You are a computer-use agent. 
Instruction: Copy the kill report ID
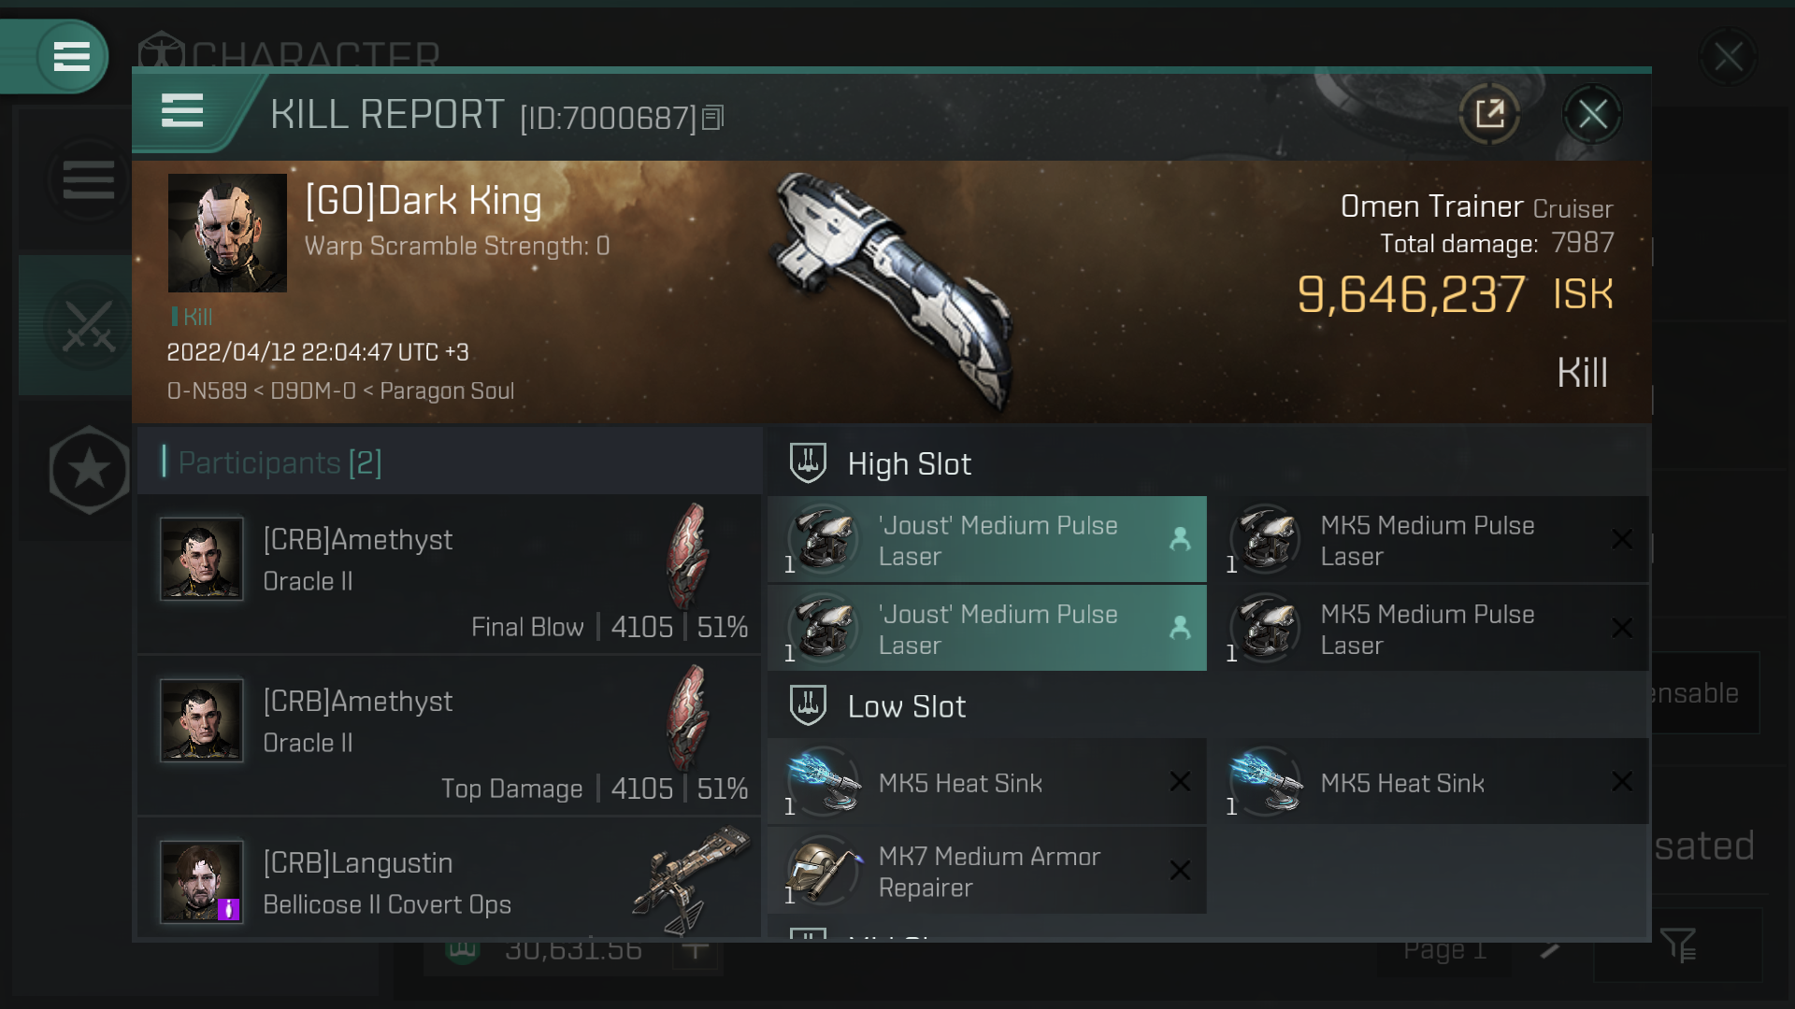click(x=713, y=118)
